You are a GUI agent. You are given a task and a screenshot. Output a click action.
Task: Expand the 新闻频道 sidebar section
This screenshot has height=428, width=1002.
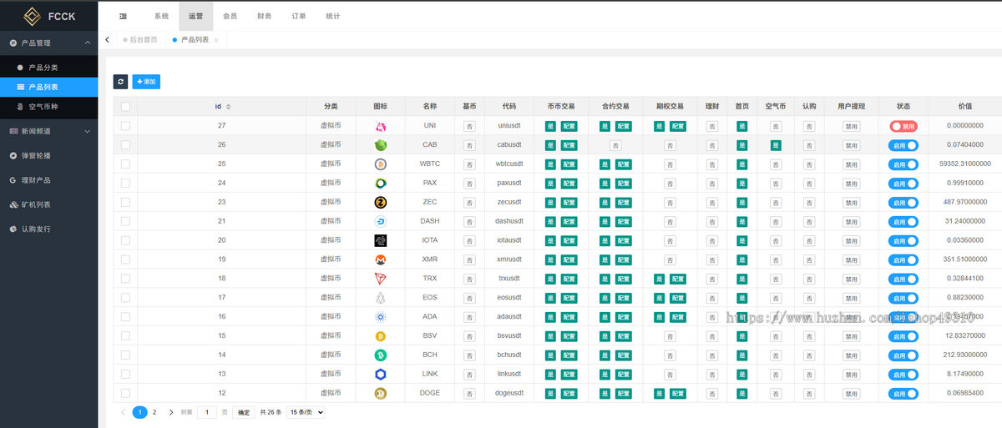(x=48, y=131)
